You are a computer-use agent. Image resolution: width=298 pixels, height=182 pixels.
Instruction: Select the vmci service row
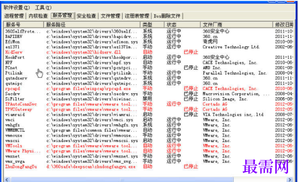click(x=149, y=120)
